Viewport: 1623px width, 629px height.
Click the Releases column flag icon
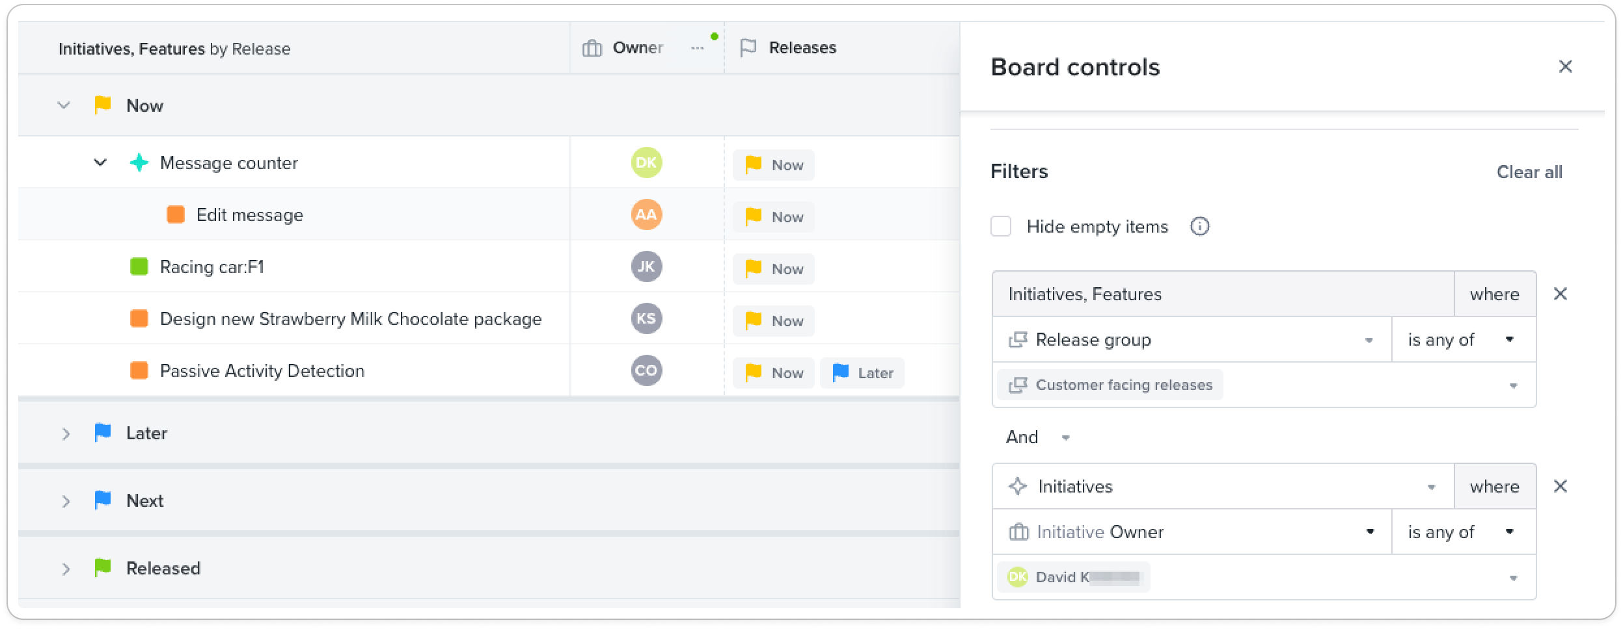tap(748, 48)
